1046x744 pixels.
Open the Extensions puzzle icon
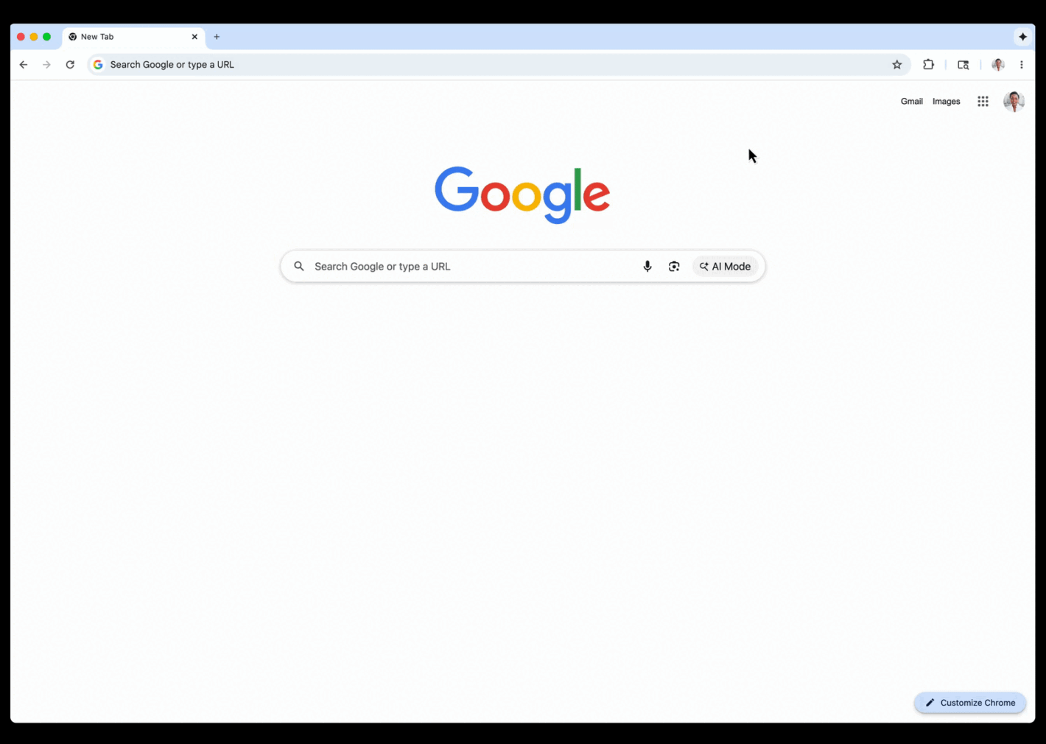click(x=928, y=65)
